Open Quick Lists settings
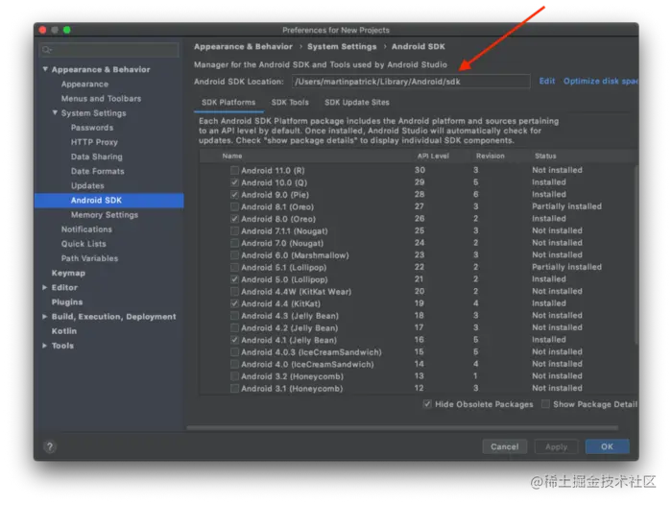The height and width of the screenshot is (505, 672). click(x=84, y=244)
